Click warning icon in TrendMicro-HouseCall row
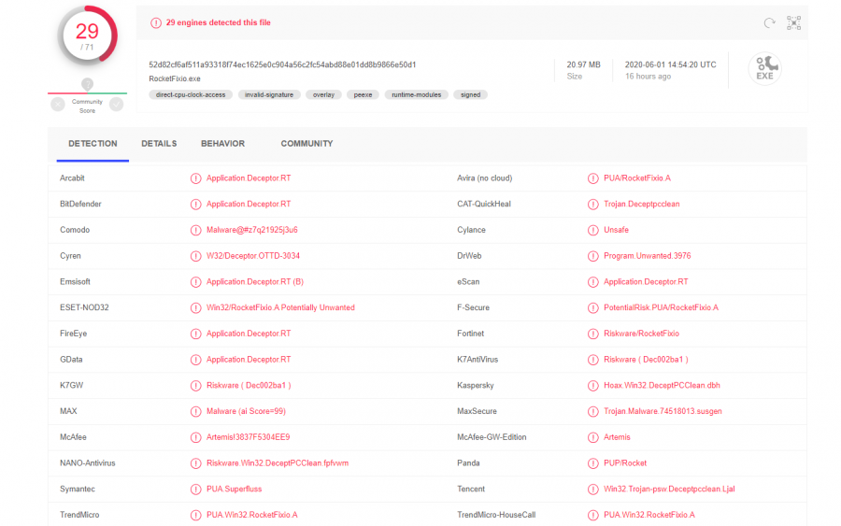The height and width of the screenshot is (526, 841). point(592,516)
